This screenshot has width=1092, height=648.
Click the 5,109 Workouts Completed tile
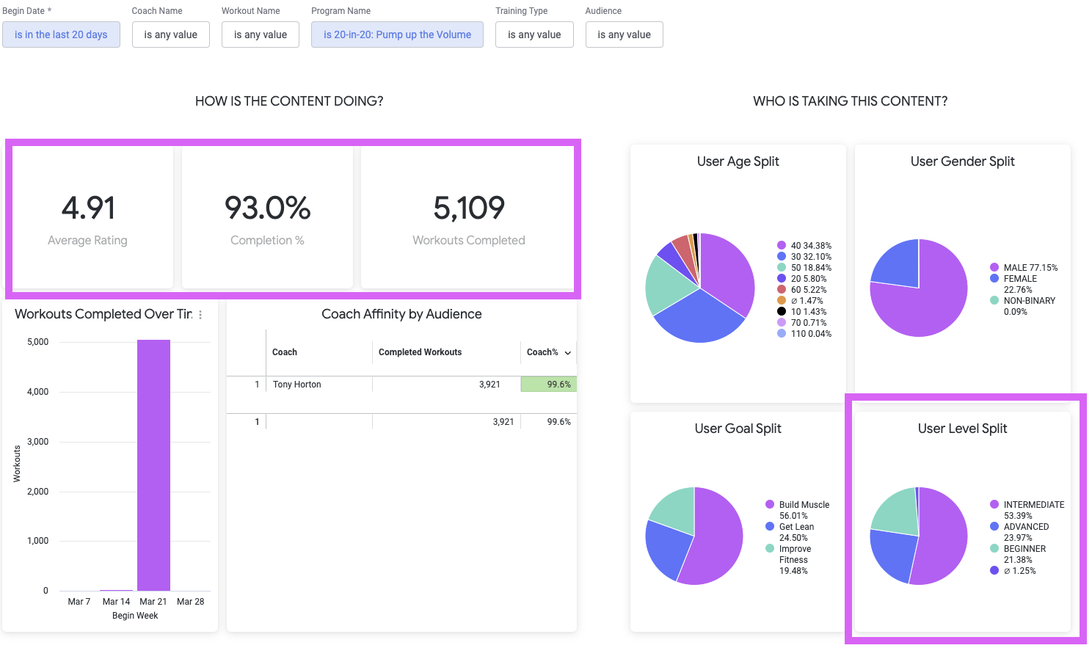468,217
